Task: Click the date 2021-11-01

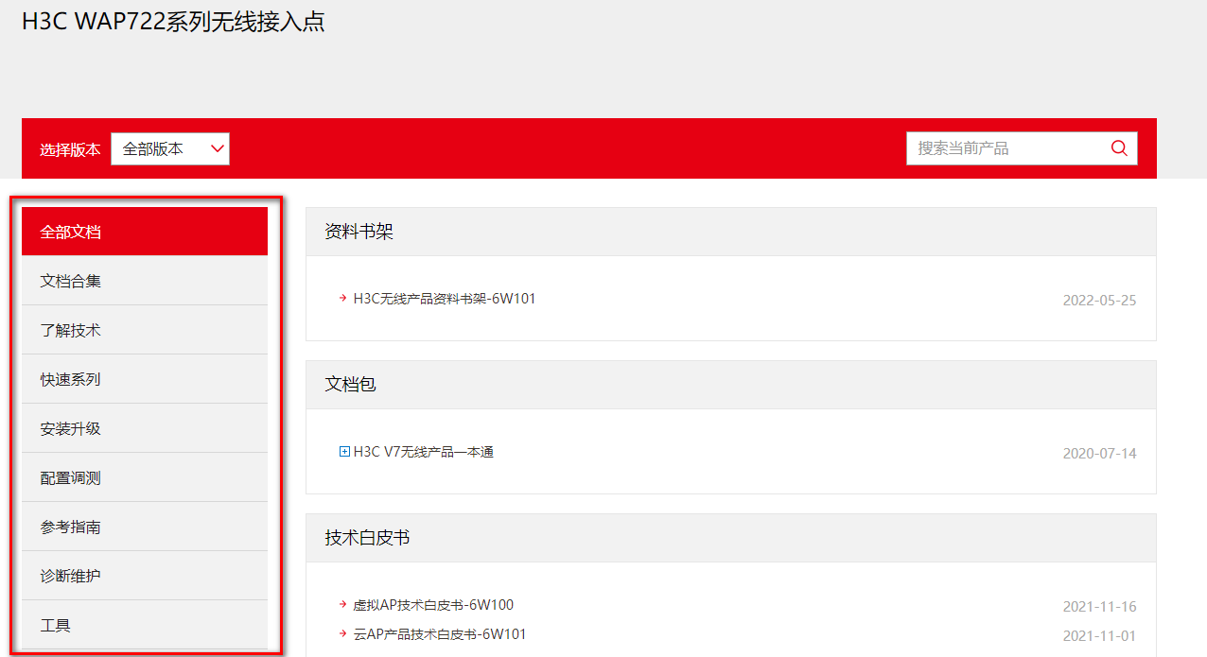Action: point(1099,636)
